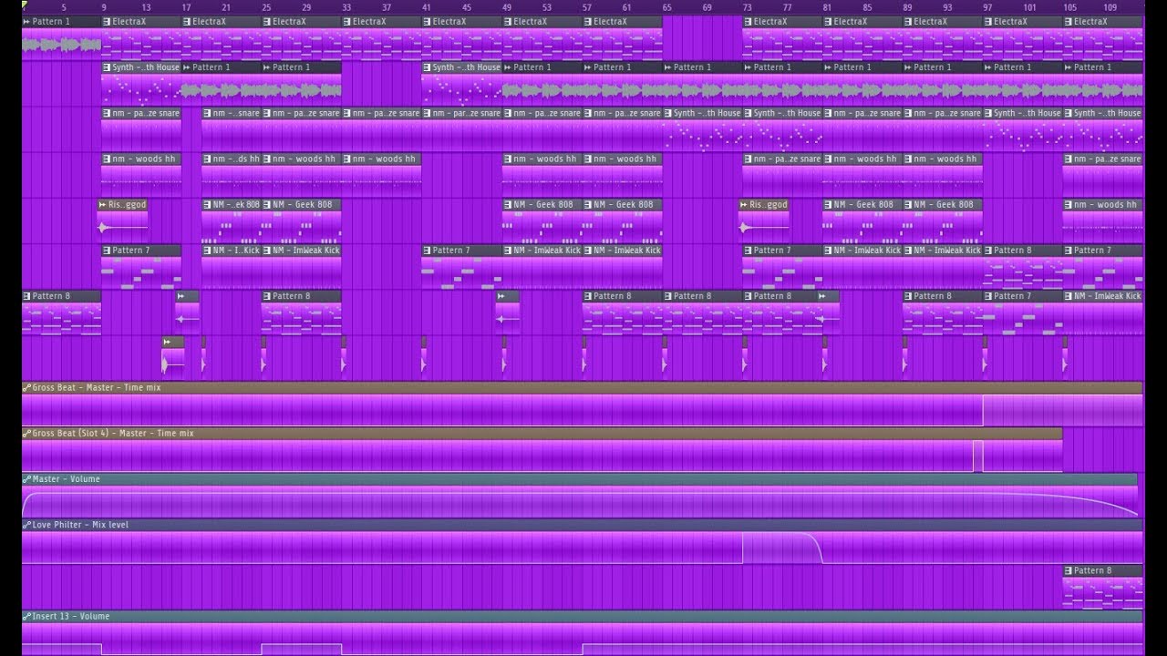Select the 'Gross Beat - Master - Time mix' title
This screenshot has height=656, width=1167.
pyautogui.click(x=97, y=387)
